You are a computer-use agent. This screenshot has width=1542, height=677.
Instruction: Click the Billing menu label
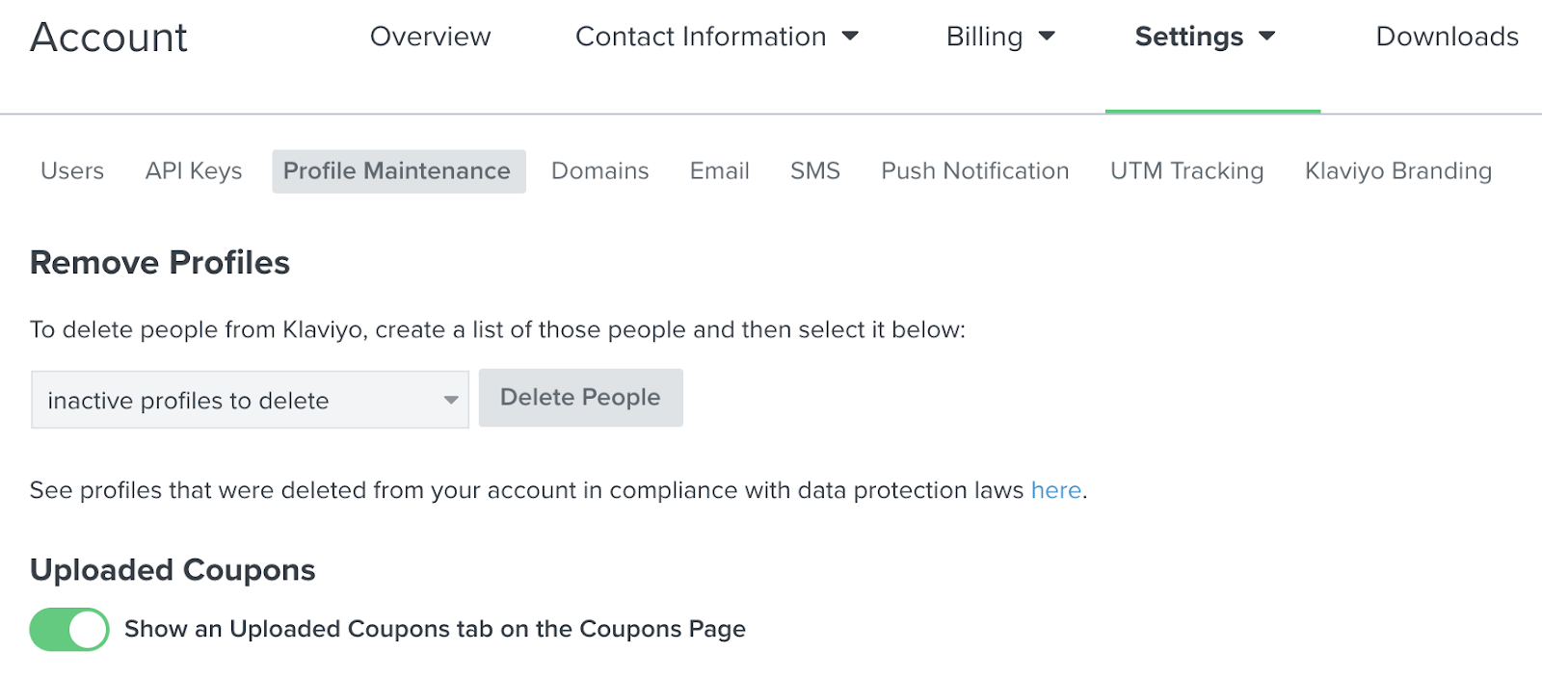[x=984, y=37]
